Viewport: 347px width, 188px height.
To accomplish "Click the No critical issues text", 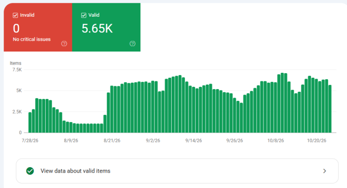I will point(32,39).
